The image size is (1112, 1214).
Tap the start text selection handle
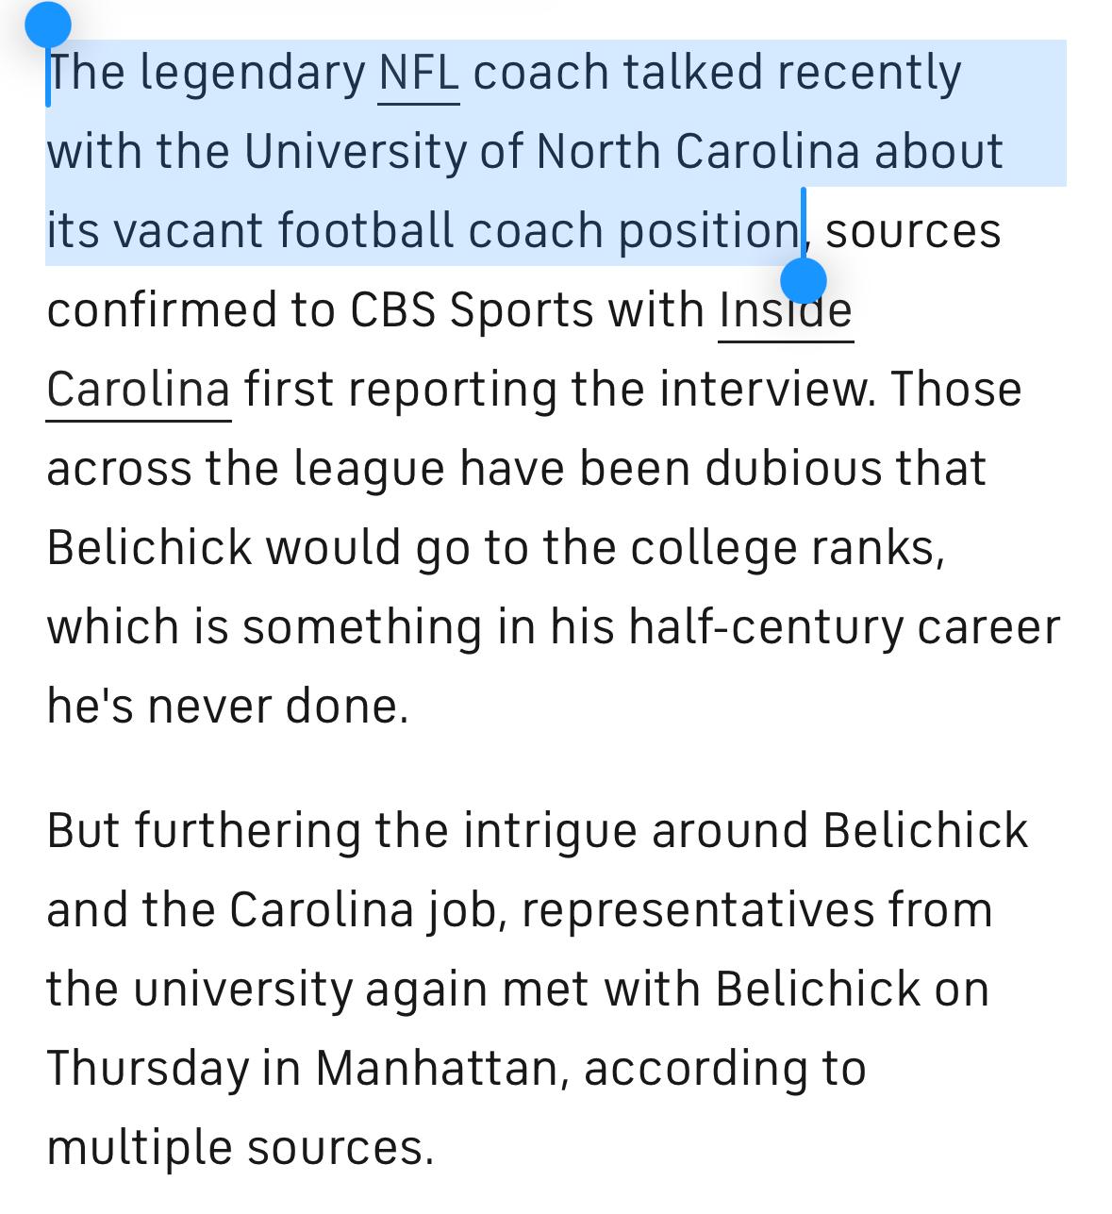pyautogui.click(x=48, y=25)
